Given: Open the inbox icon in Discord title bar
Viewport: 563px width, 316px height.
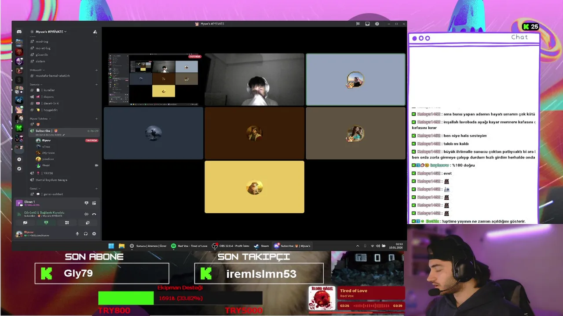Looking at the screenshot, I should coord(367,24).
